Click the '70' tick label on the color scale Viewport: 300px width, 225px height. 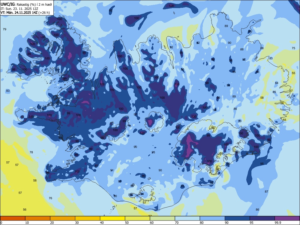(177, 223)
